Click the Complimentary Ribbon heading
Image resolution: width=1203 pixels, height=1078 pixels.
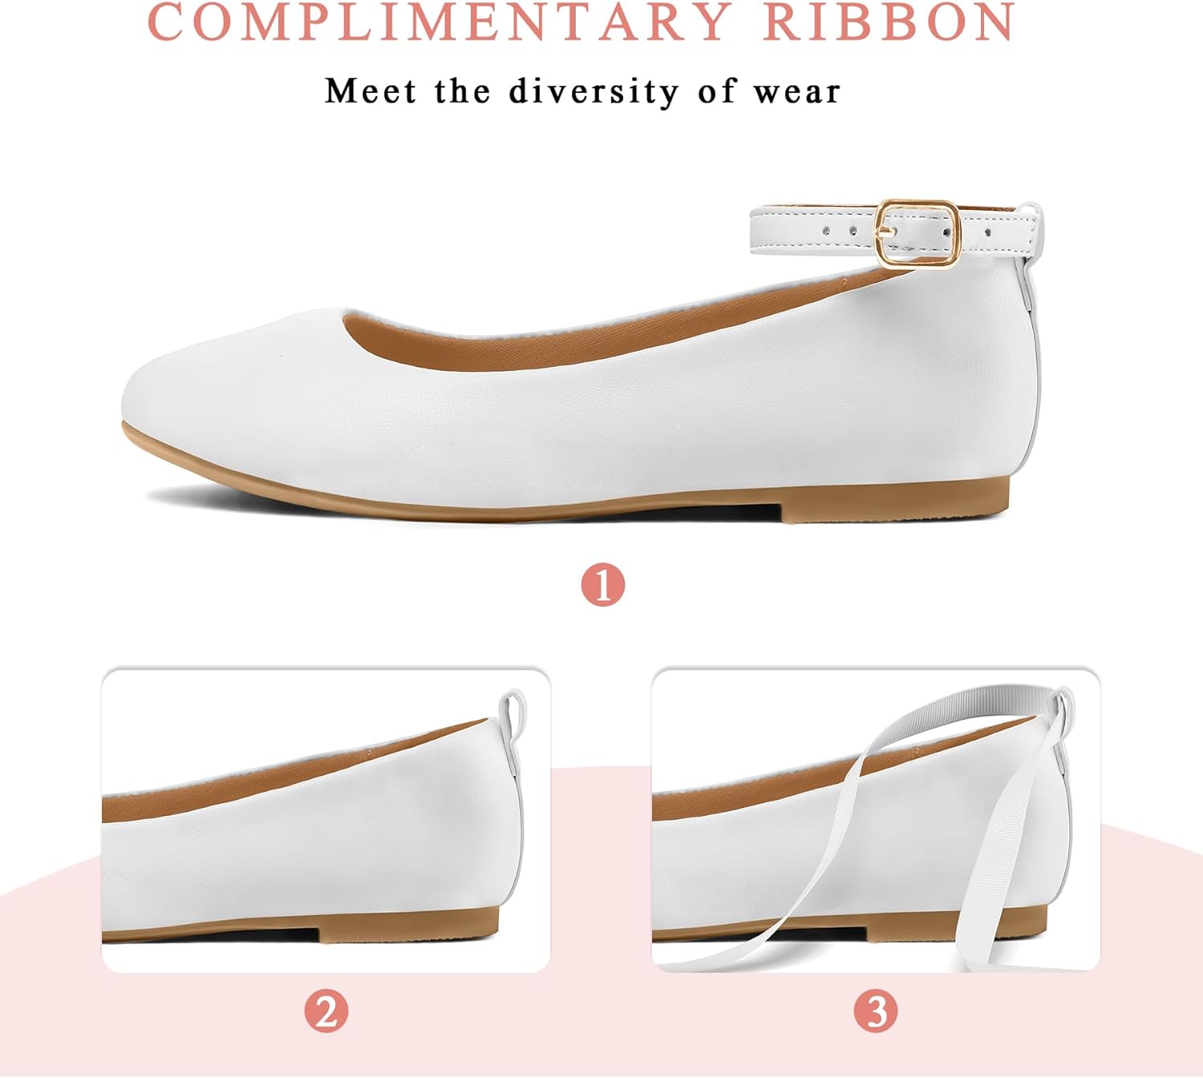point(581,22)
